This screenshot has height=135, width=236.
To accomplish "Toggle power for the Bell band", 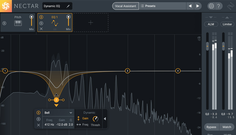I will pyautogui.click(x=38, y=113).
